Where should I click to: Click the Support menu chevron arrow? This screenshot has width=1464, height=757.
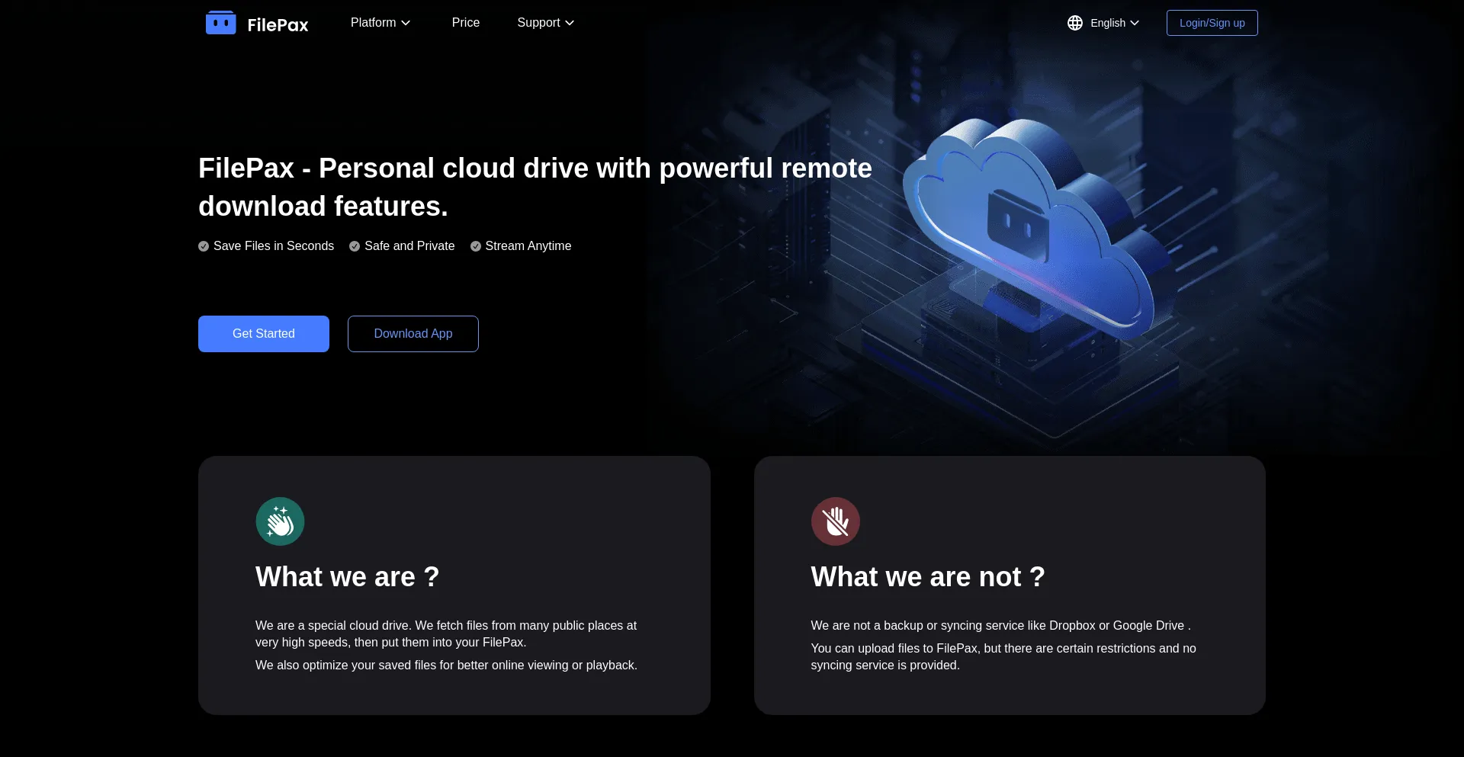tap(570, 23)
